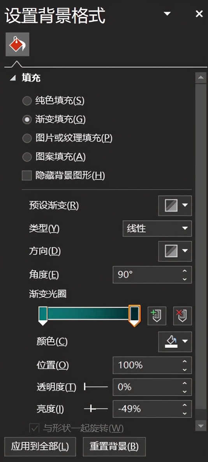Click the add gradient stop icon
The width and height of the screenshot is (208, 462).
point(157,316)
